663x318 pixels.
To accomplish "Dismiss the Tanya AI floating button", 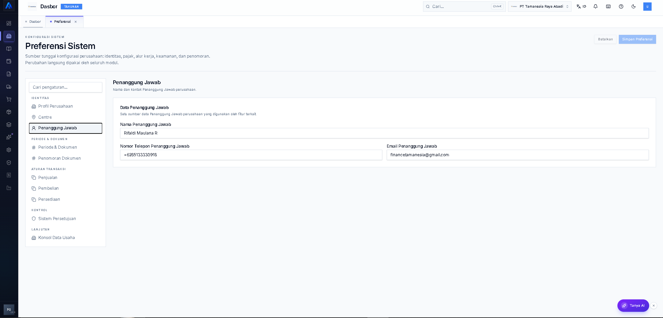I will (x=654, y=306).
